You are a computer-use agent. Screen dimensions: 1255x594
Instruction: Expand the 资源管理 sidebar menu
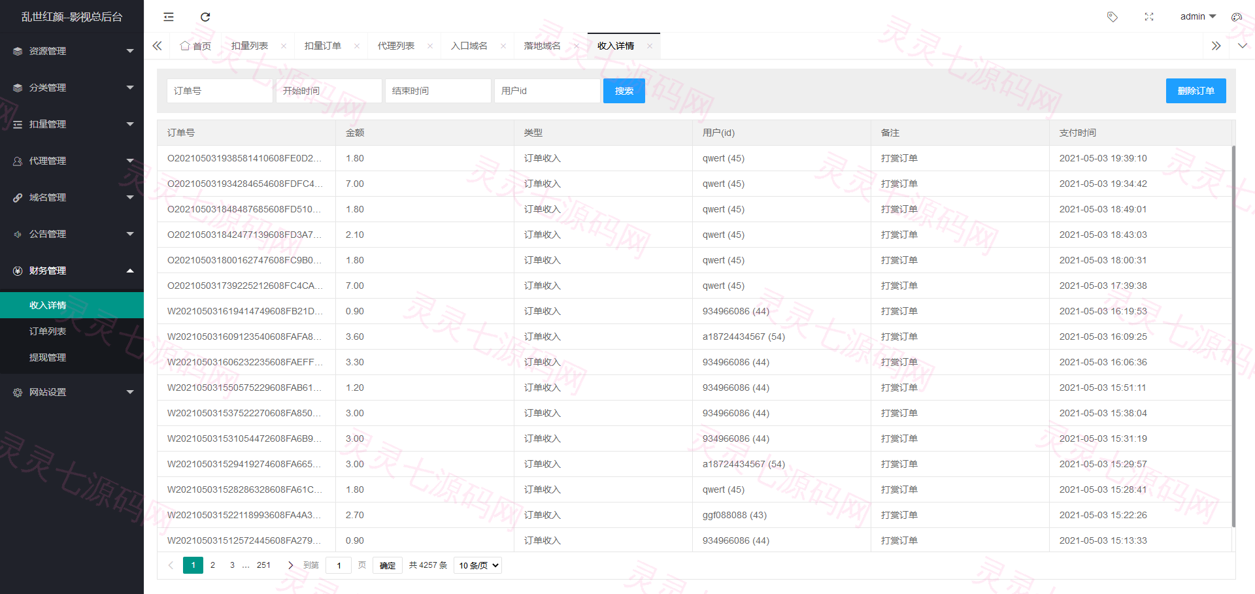(x=72, y=51)
